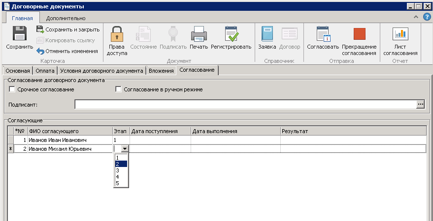This screenshot has height=221, width=433.
Task: Open Лист согласования report
Action: 400,34
